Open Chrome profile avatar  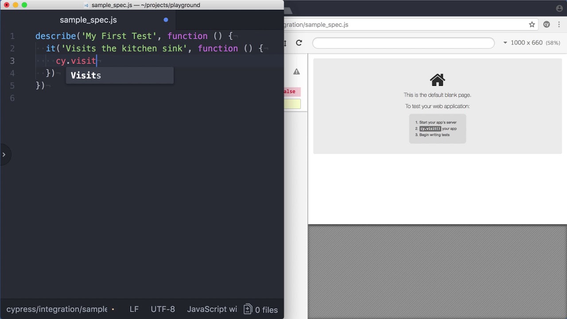(559, 8)
